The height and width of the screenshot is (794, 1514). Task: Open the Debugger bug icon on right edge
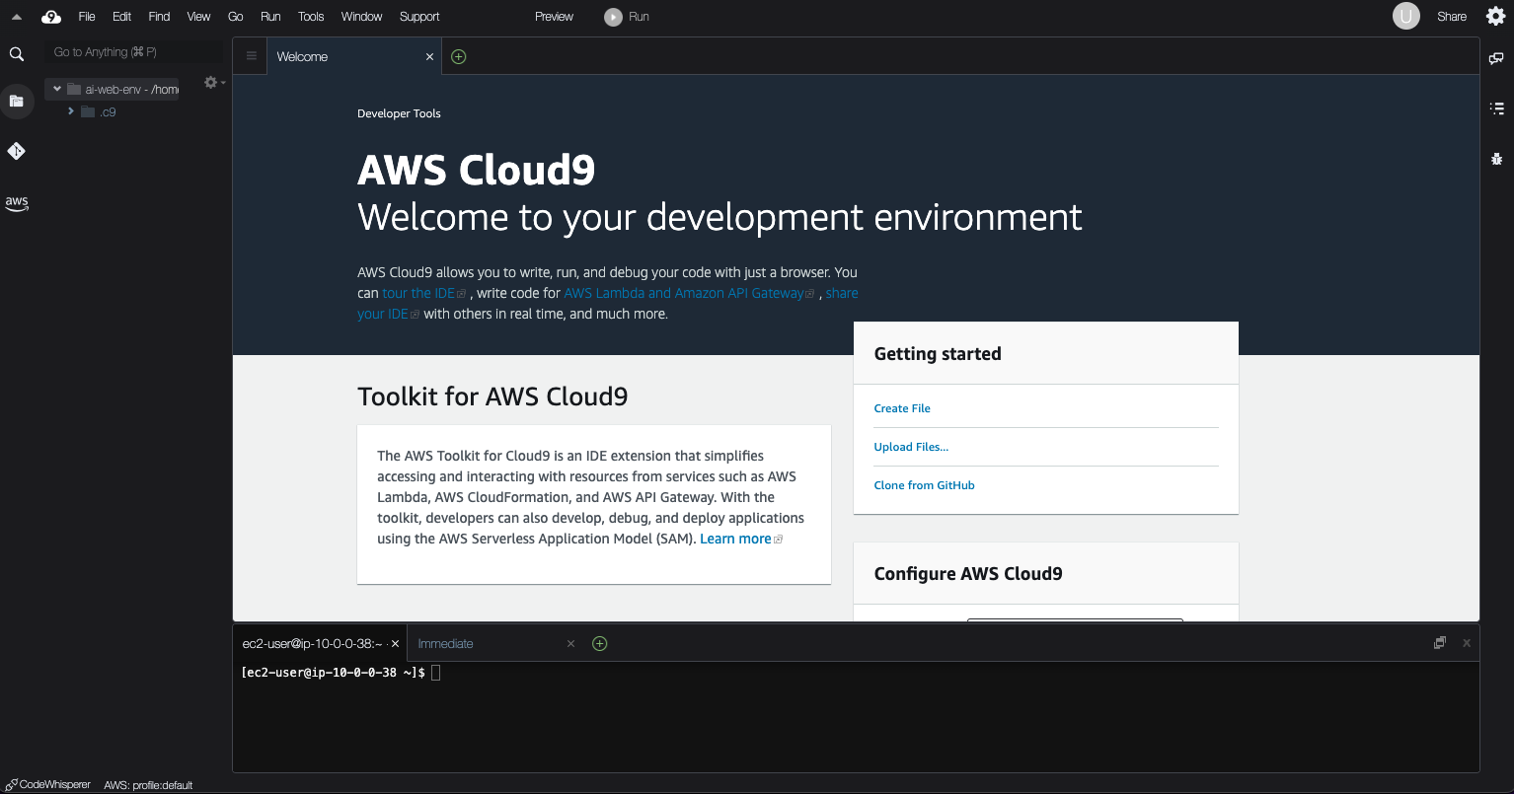point(1496,158)
